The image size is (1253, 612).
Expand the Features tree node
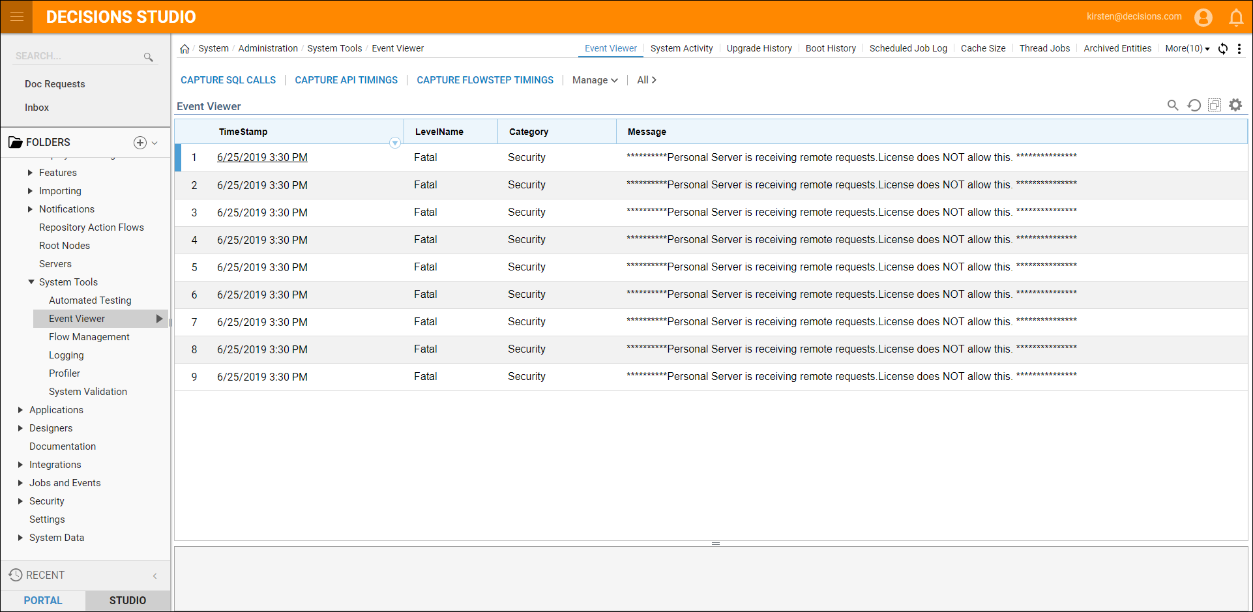coord(30,173)
